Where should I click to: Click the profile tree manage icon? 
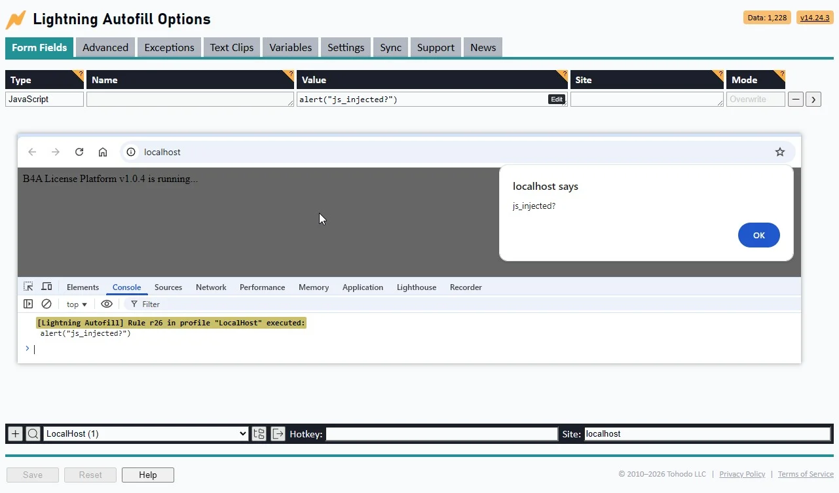coord(259,433)
